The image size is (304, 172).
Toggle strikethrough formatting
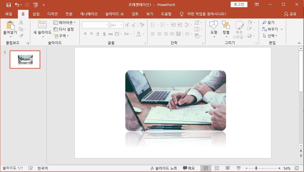point(110,34)
